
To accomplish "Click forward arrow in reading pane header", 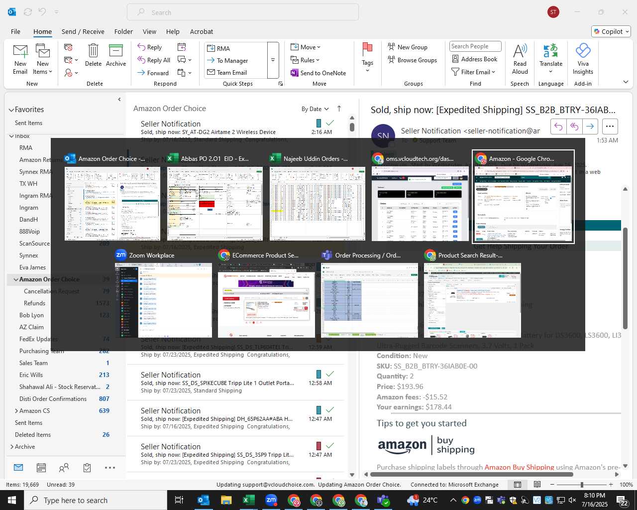I will pyautogui.click(x=590, y=127).
